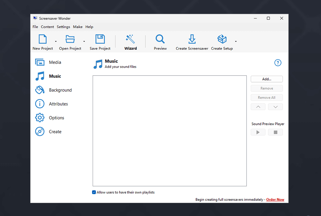Click the Create Screensaver download icon
This screenshot has width=321, height=216.
point(192,39)
